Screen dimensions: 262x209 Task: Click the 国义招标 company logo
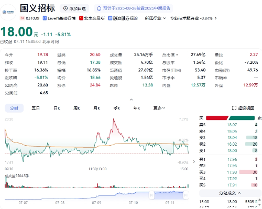pos(8,12)
